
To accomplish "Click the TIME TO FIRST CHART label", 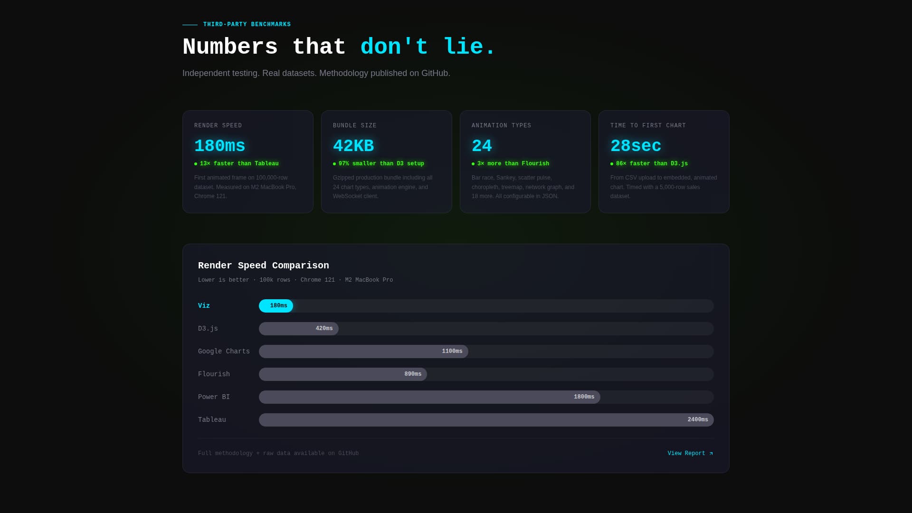I will pos(648,125).
